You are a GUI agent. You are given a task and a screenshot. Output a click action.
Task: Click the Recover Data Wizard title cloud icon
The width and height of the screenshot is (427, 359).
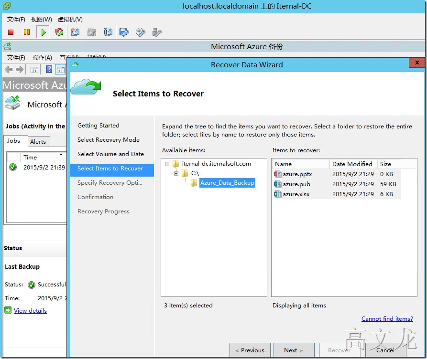(75, 64)
